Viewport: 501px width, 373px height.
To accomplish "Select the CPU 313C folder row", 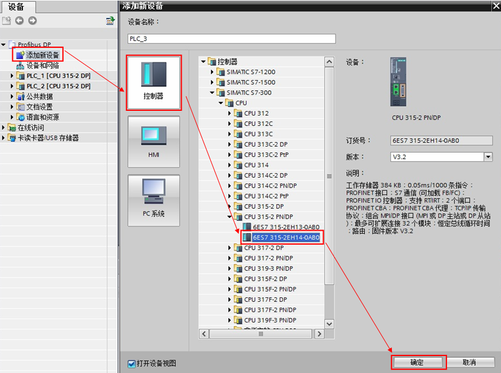I will pos(261,134).
